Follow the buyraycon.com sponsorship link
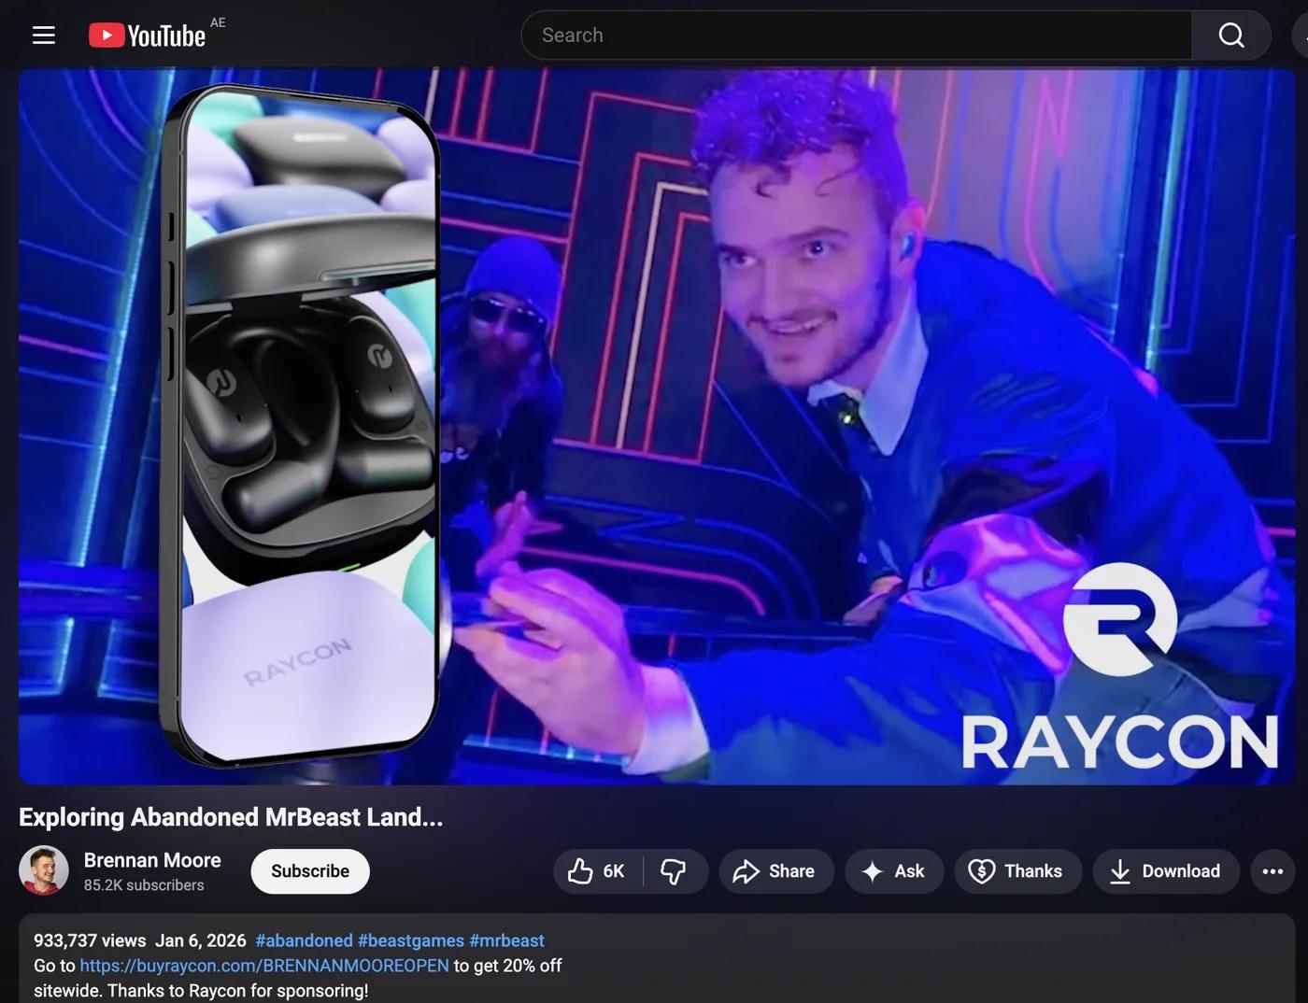This screenshot has height=1003, width=1308. 263,966
